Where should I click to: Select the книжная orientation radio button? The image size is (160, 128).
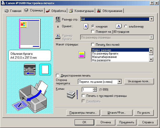coord(93,26)
